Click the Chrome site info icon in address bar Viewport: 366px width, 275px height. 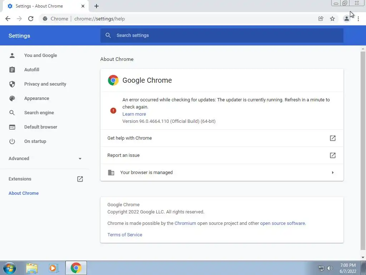pos(45,19)
